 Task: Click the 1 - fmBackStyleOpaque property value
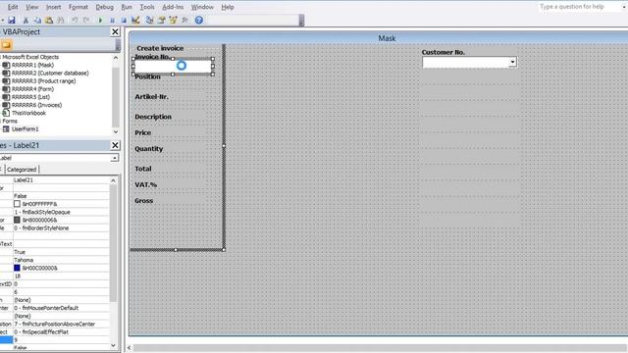pos(61,212)
